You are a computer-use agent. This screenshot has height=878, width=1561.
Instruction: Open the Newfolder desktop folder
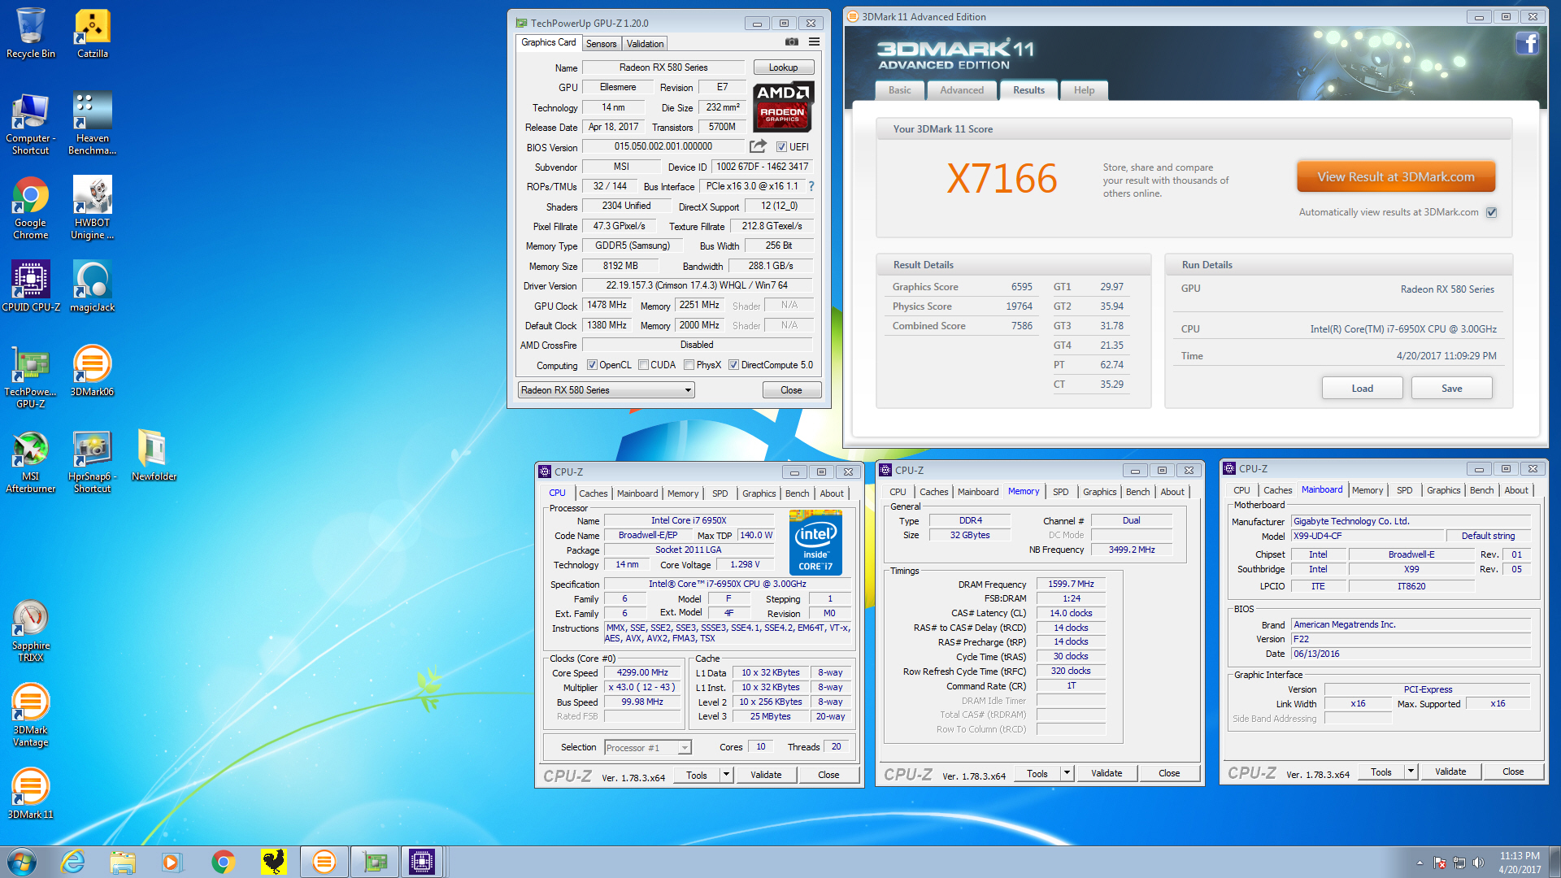tap(154, 455)
